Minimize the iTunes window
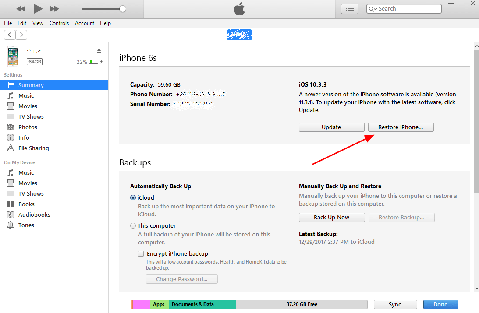 451,4
